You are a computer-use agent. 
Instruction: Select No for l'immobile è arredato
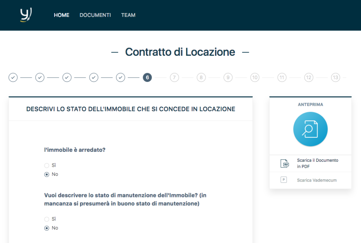(47, 174)
